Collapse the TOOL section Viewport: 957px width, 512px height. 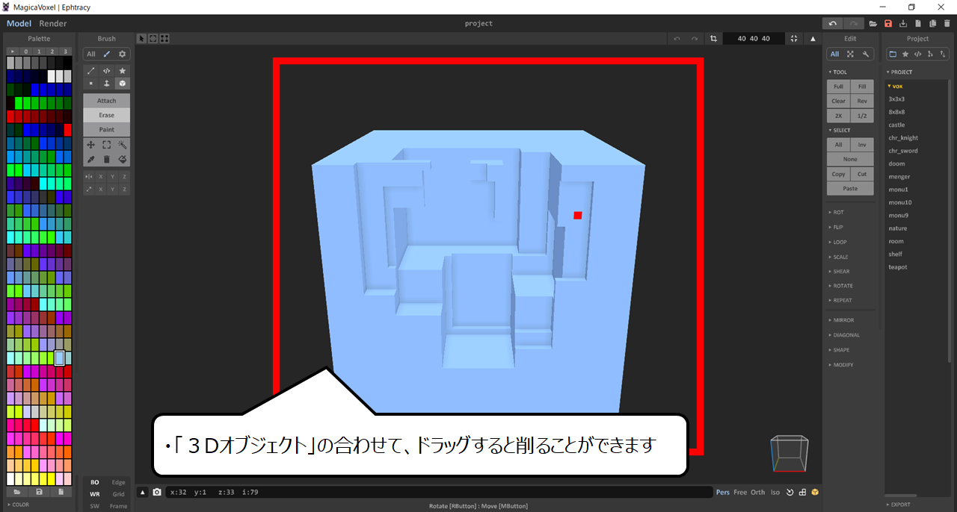pyautogui.click(x=838, y=72)
